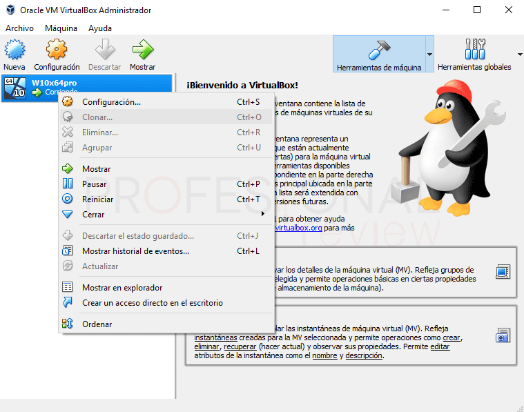
Task: Choose Crear un acceso directo en el escritorio
Action: pyautogui.click(x=166, y=303)
